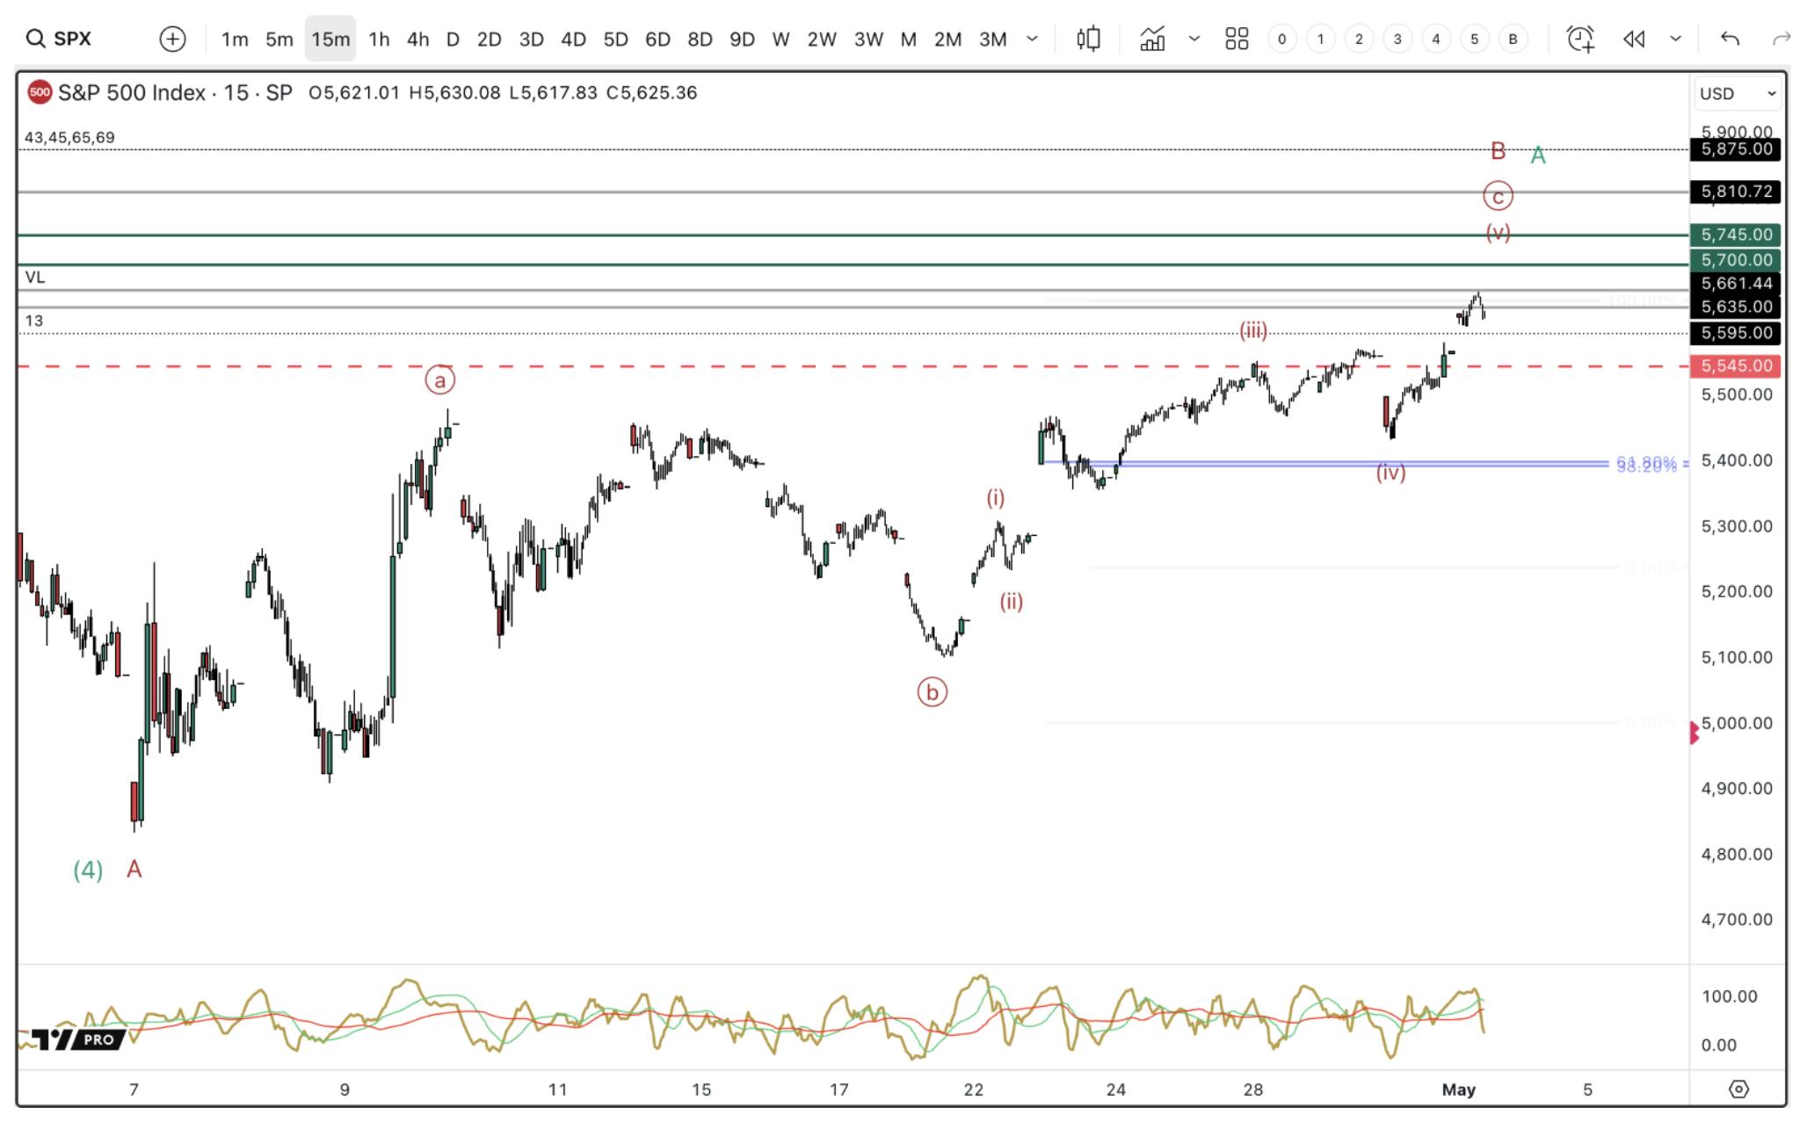Switch to the 6D timeframe
The image size is (1807, 1121).
tap(657, 39)
